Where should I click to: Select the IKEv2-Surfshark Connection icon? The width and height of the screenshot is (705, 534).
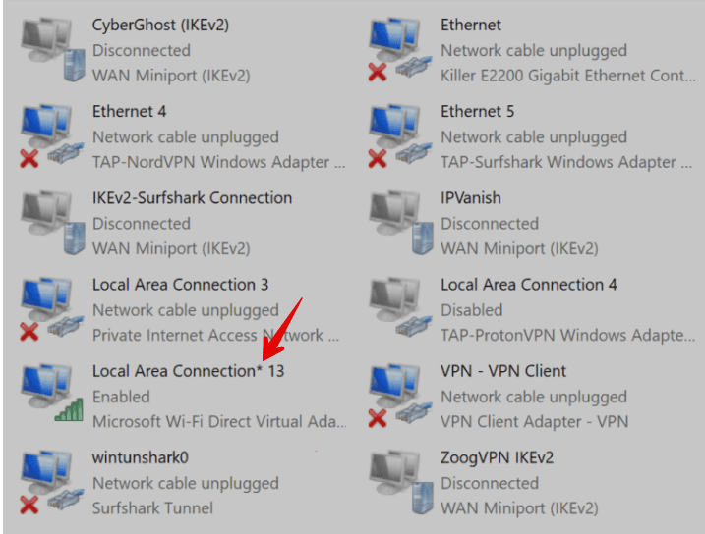48,223
